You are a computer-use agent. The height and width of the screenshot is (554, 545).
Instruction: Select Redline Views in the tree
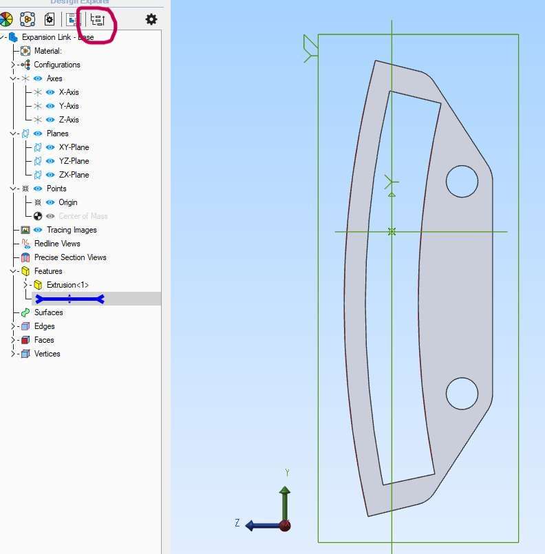[57, 244]
